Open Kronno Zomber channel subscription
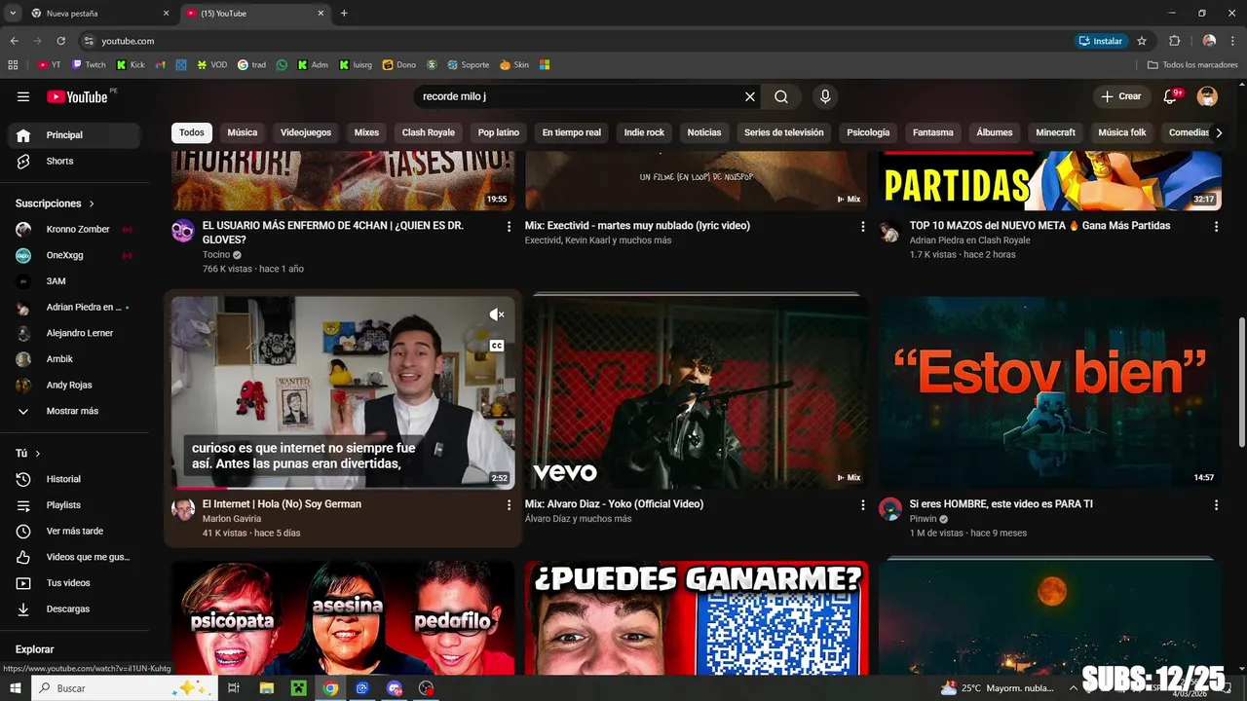 tap(74, 230)
